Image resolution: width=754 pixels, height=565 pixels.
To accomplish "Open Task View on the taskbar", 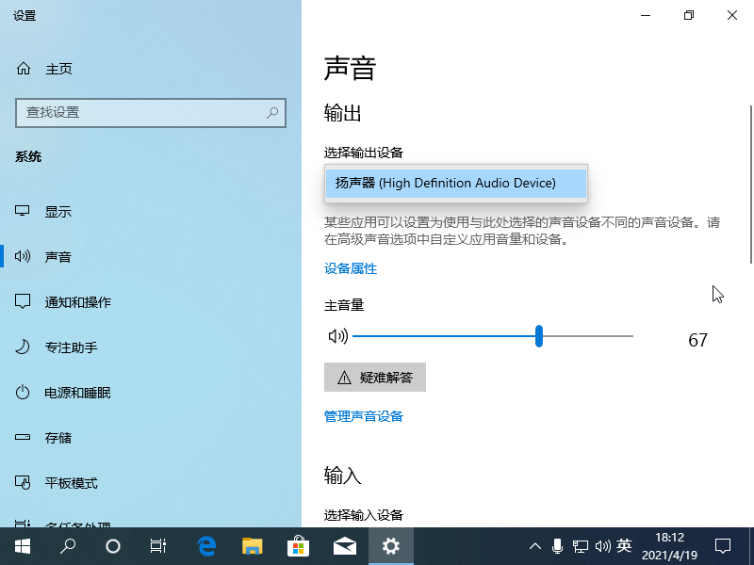I will click(x=158, y=545).
